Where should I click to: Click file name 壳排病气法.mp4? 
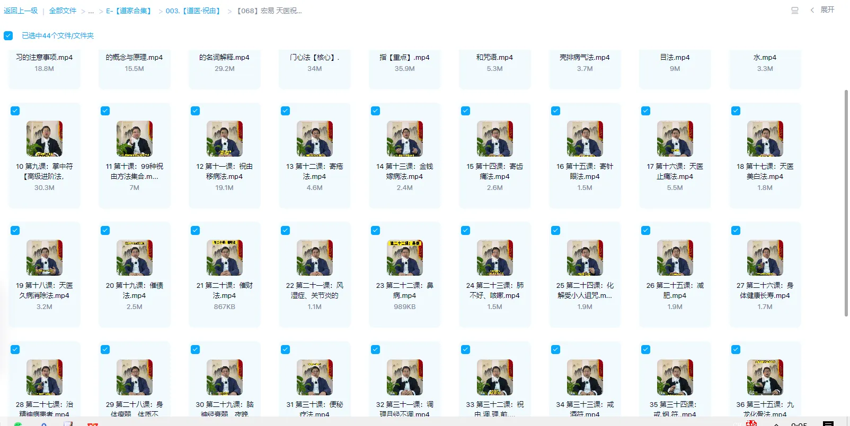click(x=585, y=57)
